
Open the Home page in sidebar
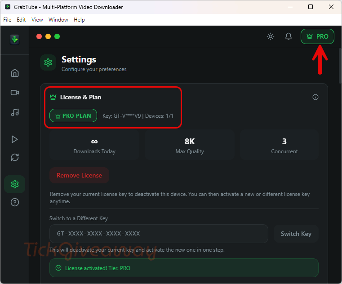15,73
